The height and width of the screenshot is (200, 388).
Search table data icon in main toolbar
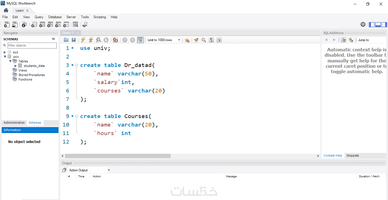tap(76, 24)
